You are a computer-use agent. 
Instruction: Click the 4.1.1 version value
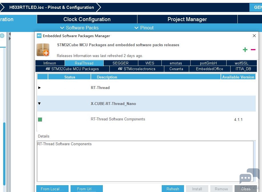238,120
